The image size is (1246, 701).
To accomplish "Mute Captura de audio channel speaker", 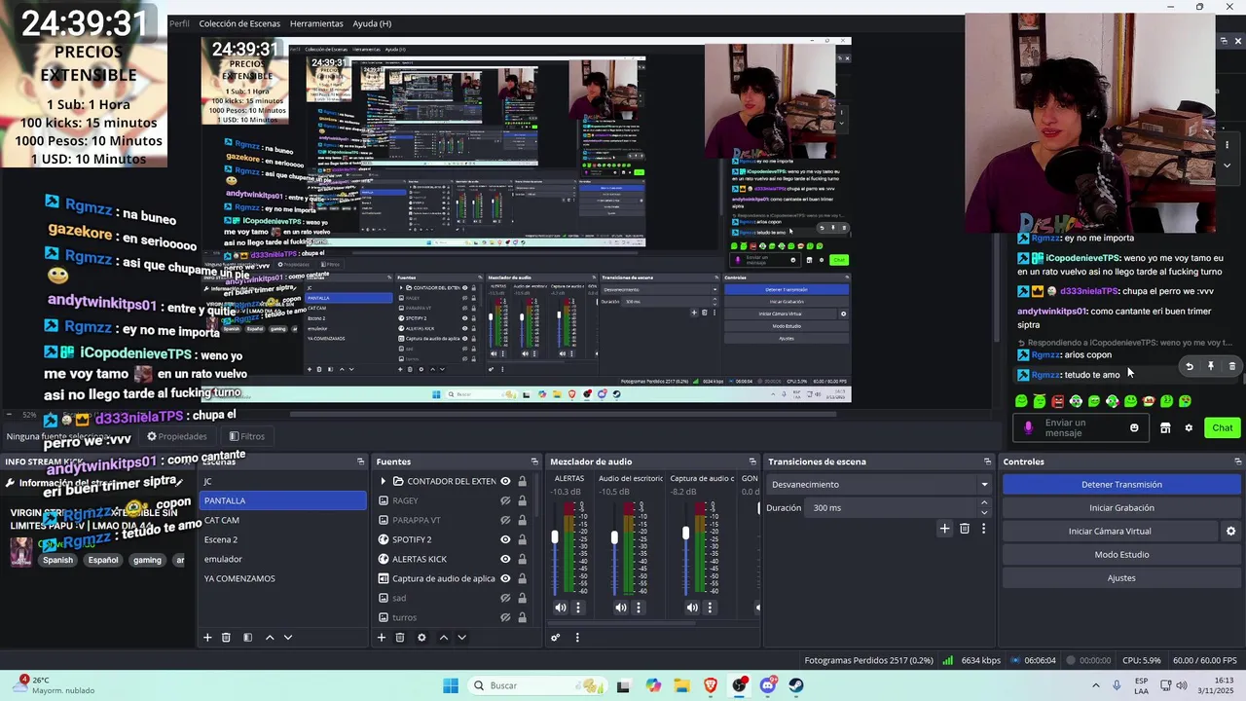I will pos(691,608).
